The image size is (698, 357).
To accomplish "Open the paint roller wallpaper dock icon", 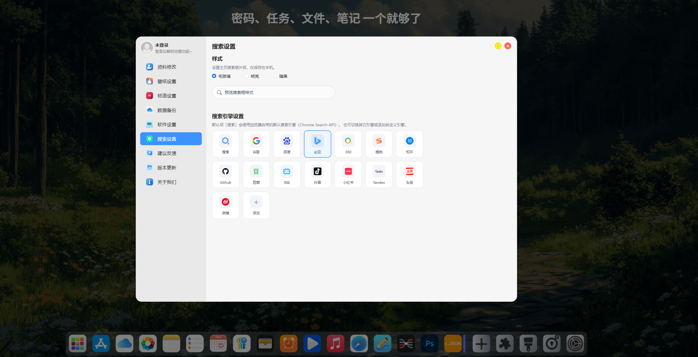I will [528, 343].
